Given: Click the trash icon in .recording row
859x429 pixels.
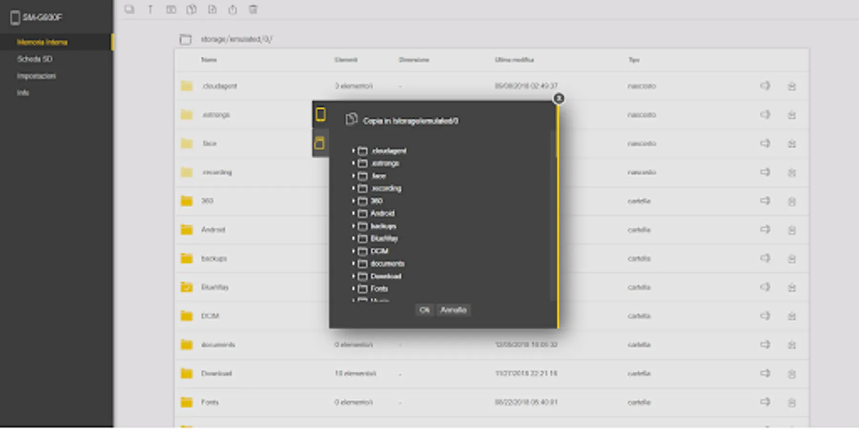Looking at the screenshot, I should pyautogui.click(x=792, y=173).
